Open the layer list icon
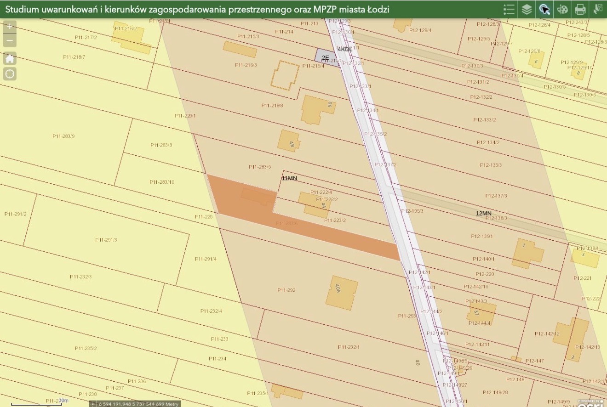607x407 pixels. coord(527,9)
